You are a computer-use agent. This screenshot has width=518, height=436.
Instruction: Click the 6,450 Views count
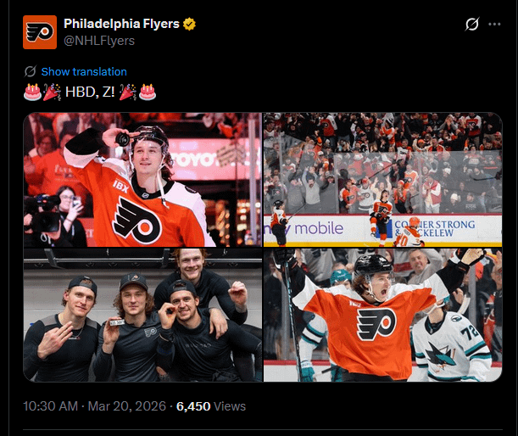(210, 406)
